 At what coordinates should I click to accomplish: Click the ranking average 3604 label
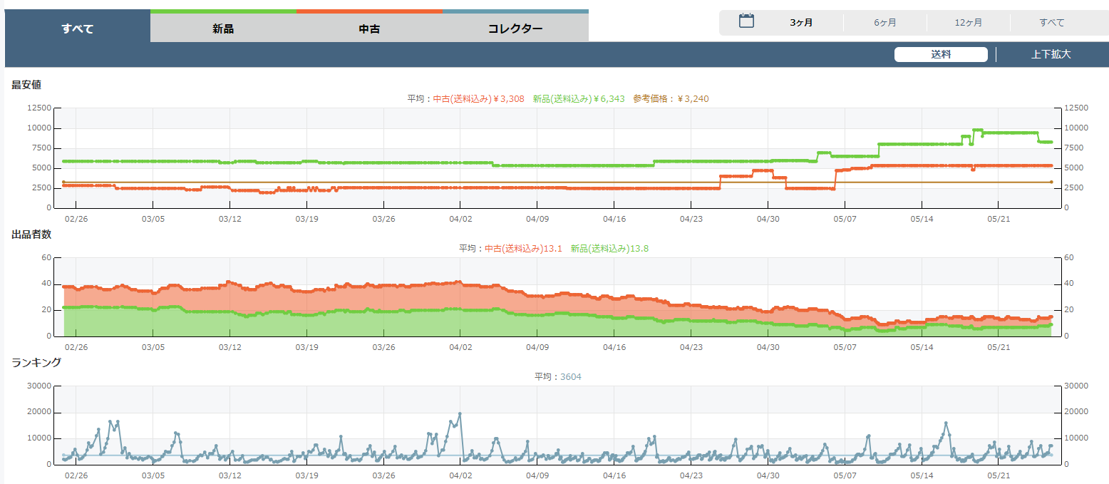570,377
